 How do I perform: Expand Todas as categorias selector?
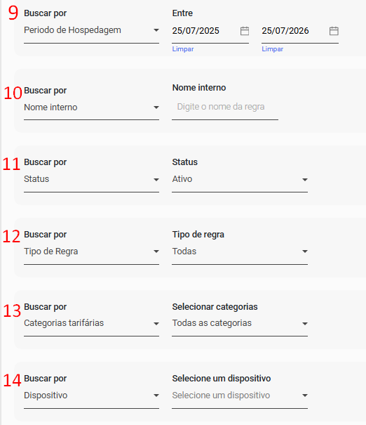coord(240,323)
